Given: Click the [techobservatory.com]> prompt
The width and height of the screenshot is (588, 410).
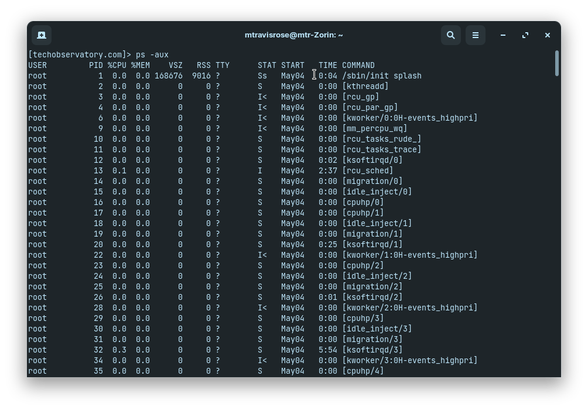Looking at the screenshot, I should tap(79, 54).
